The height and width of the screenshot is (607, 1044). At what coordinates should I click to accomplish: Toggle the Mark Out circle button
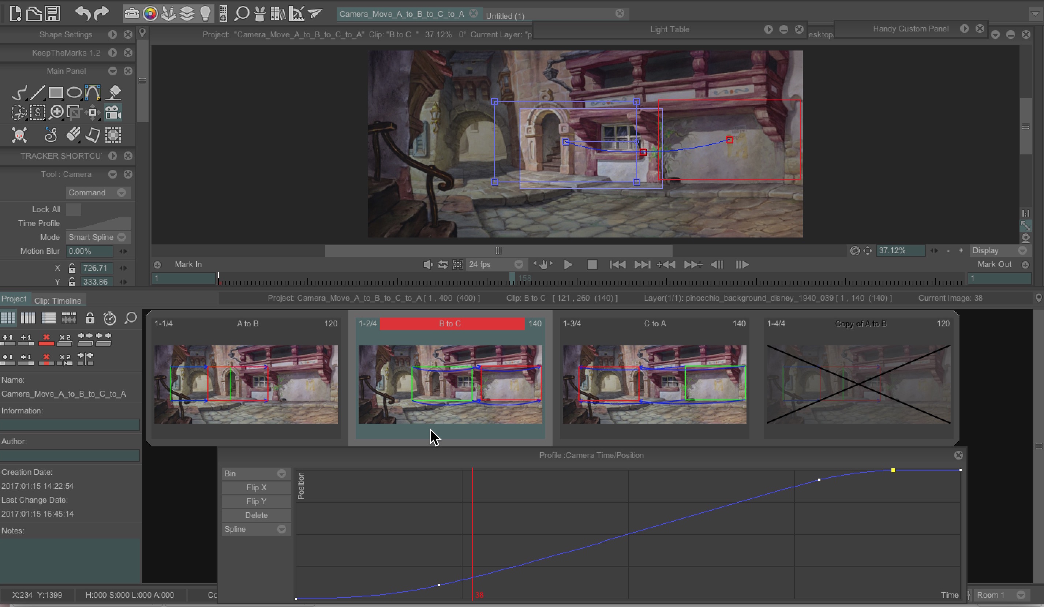1025,265
